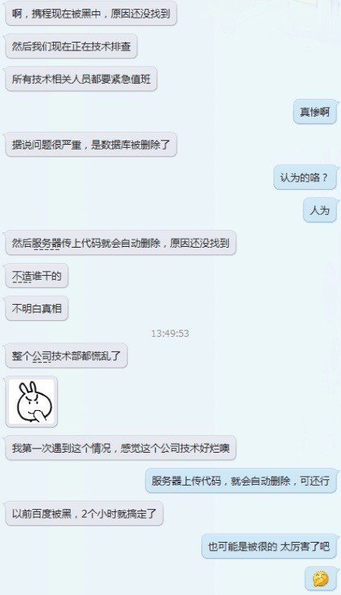Select the message '真惨啊'

click(315, 112)
